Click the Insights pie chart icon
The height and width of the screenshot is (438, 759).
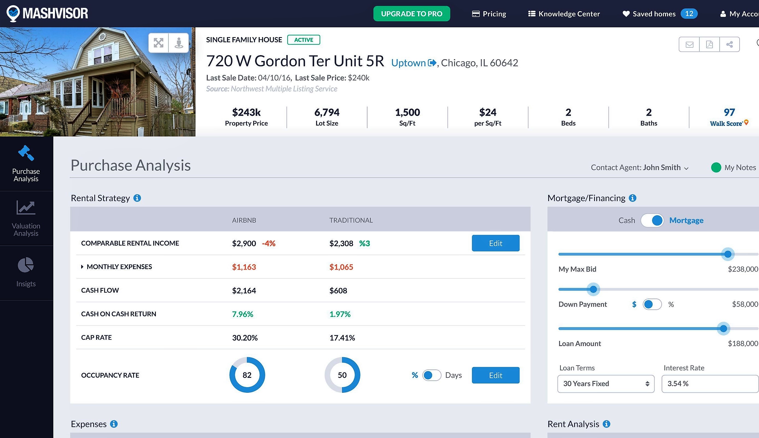point(26,265)
